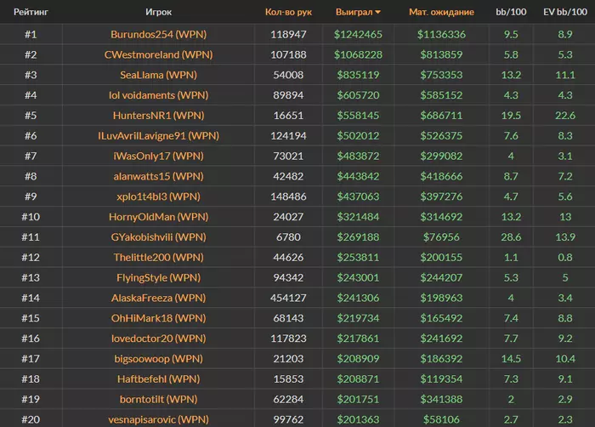The width and height of the screenshot is (595, 427).
Task: Open player iWasOnly17 (WPN)
Action: coord(159,156)
